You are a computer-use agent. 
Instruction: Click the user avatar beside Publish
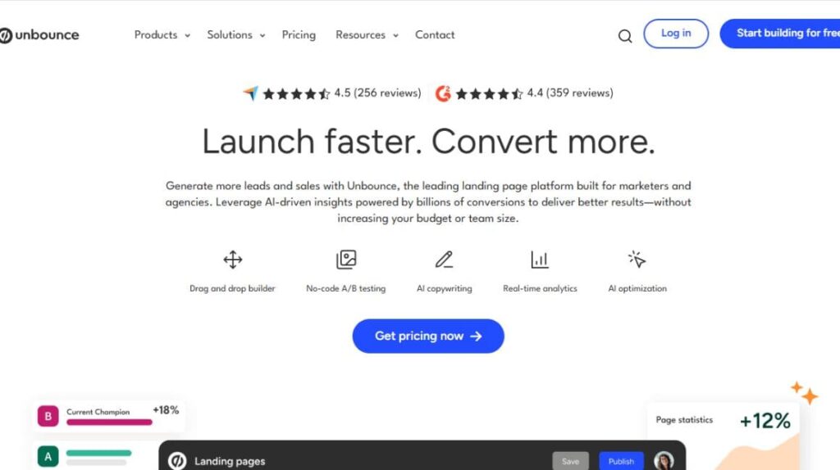coord(664,461)
